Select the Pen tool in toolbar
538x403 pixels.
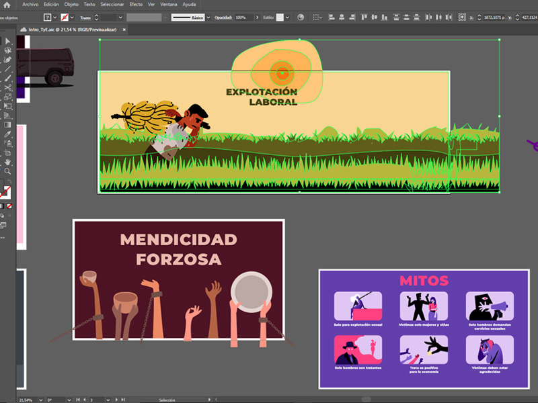coord(7,60)
